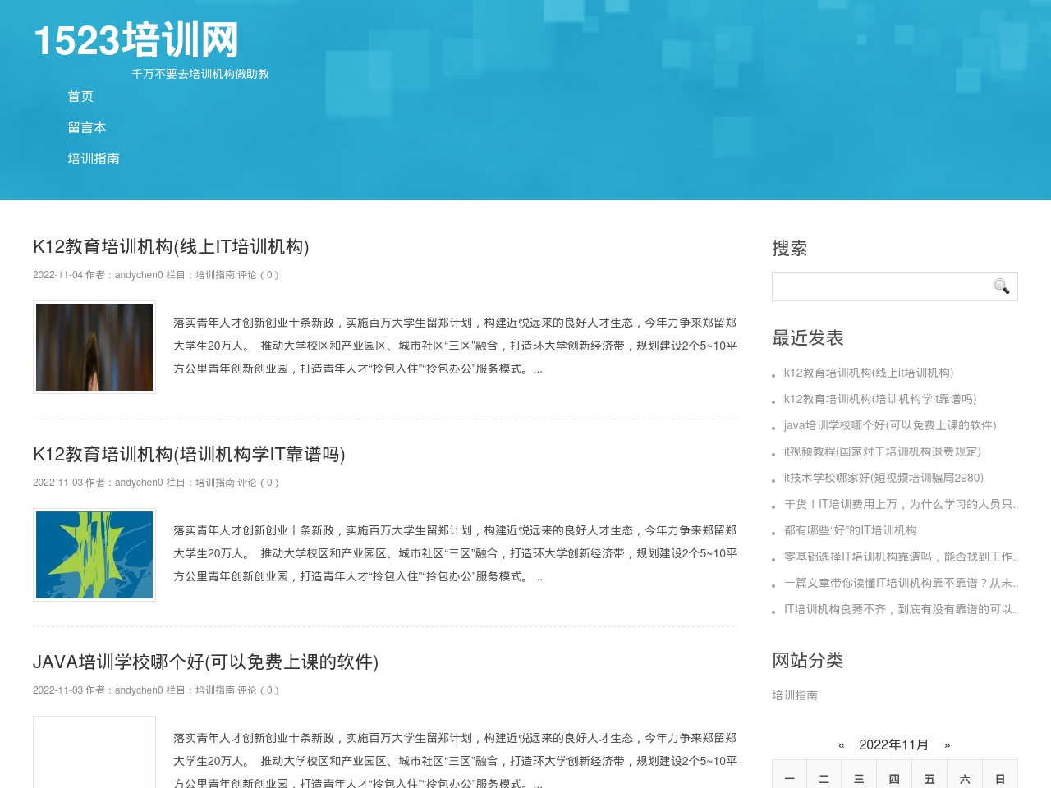1051x788 pixels.
Task: Open recent post k12教育培训机构(培训机构学it靠谱吗)
Action: 880,399
